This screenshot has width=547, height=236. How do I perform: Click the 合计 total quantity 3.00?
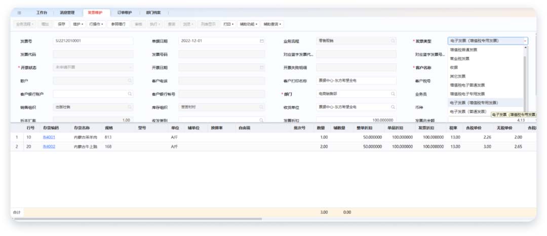point(324,212)
